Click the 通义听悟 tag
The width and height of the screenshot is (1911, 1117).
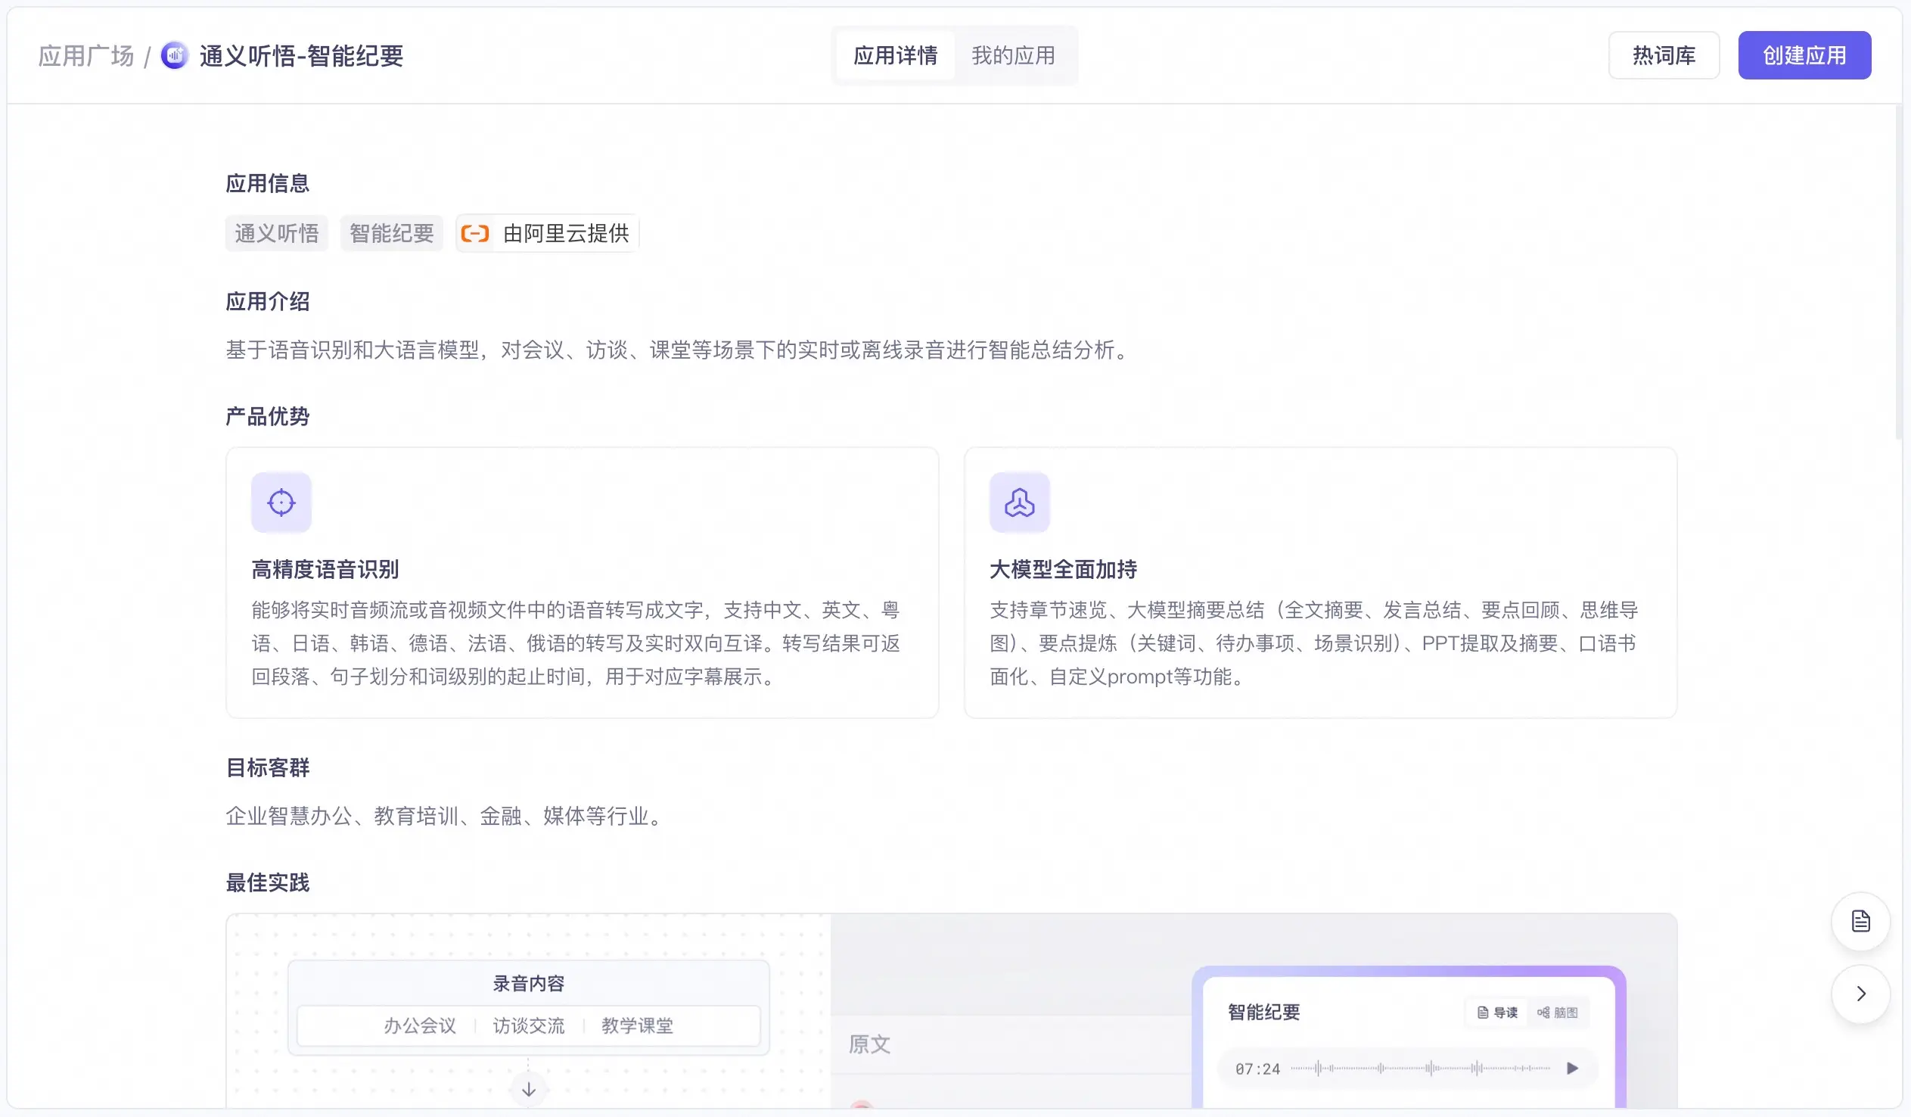pos(276,234)
